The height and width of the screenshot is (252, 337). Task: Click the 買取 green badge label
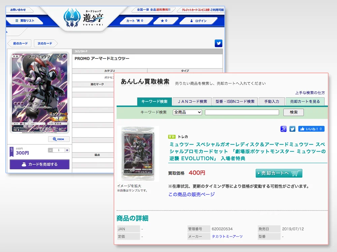pos(172,137)
